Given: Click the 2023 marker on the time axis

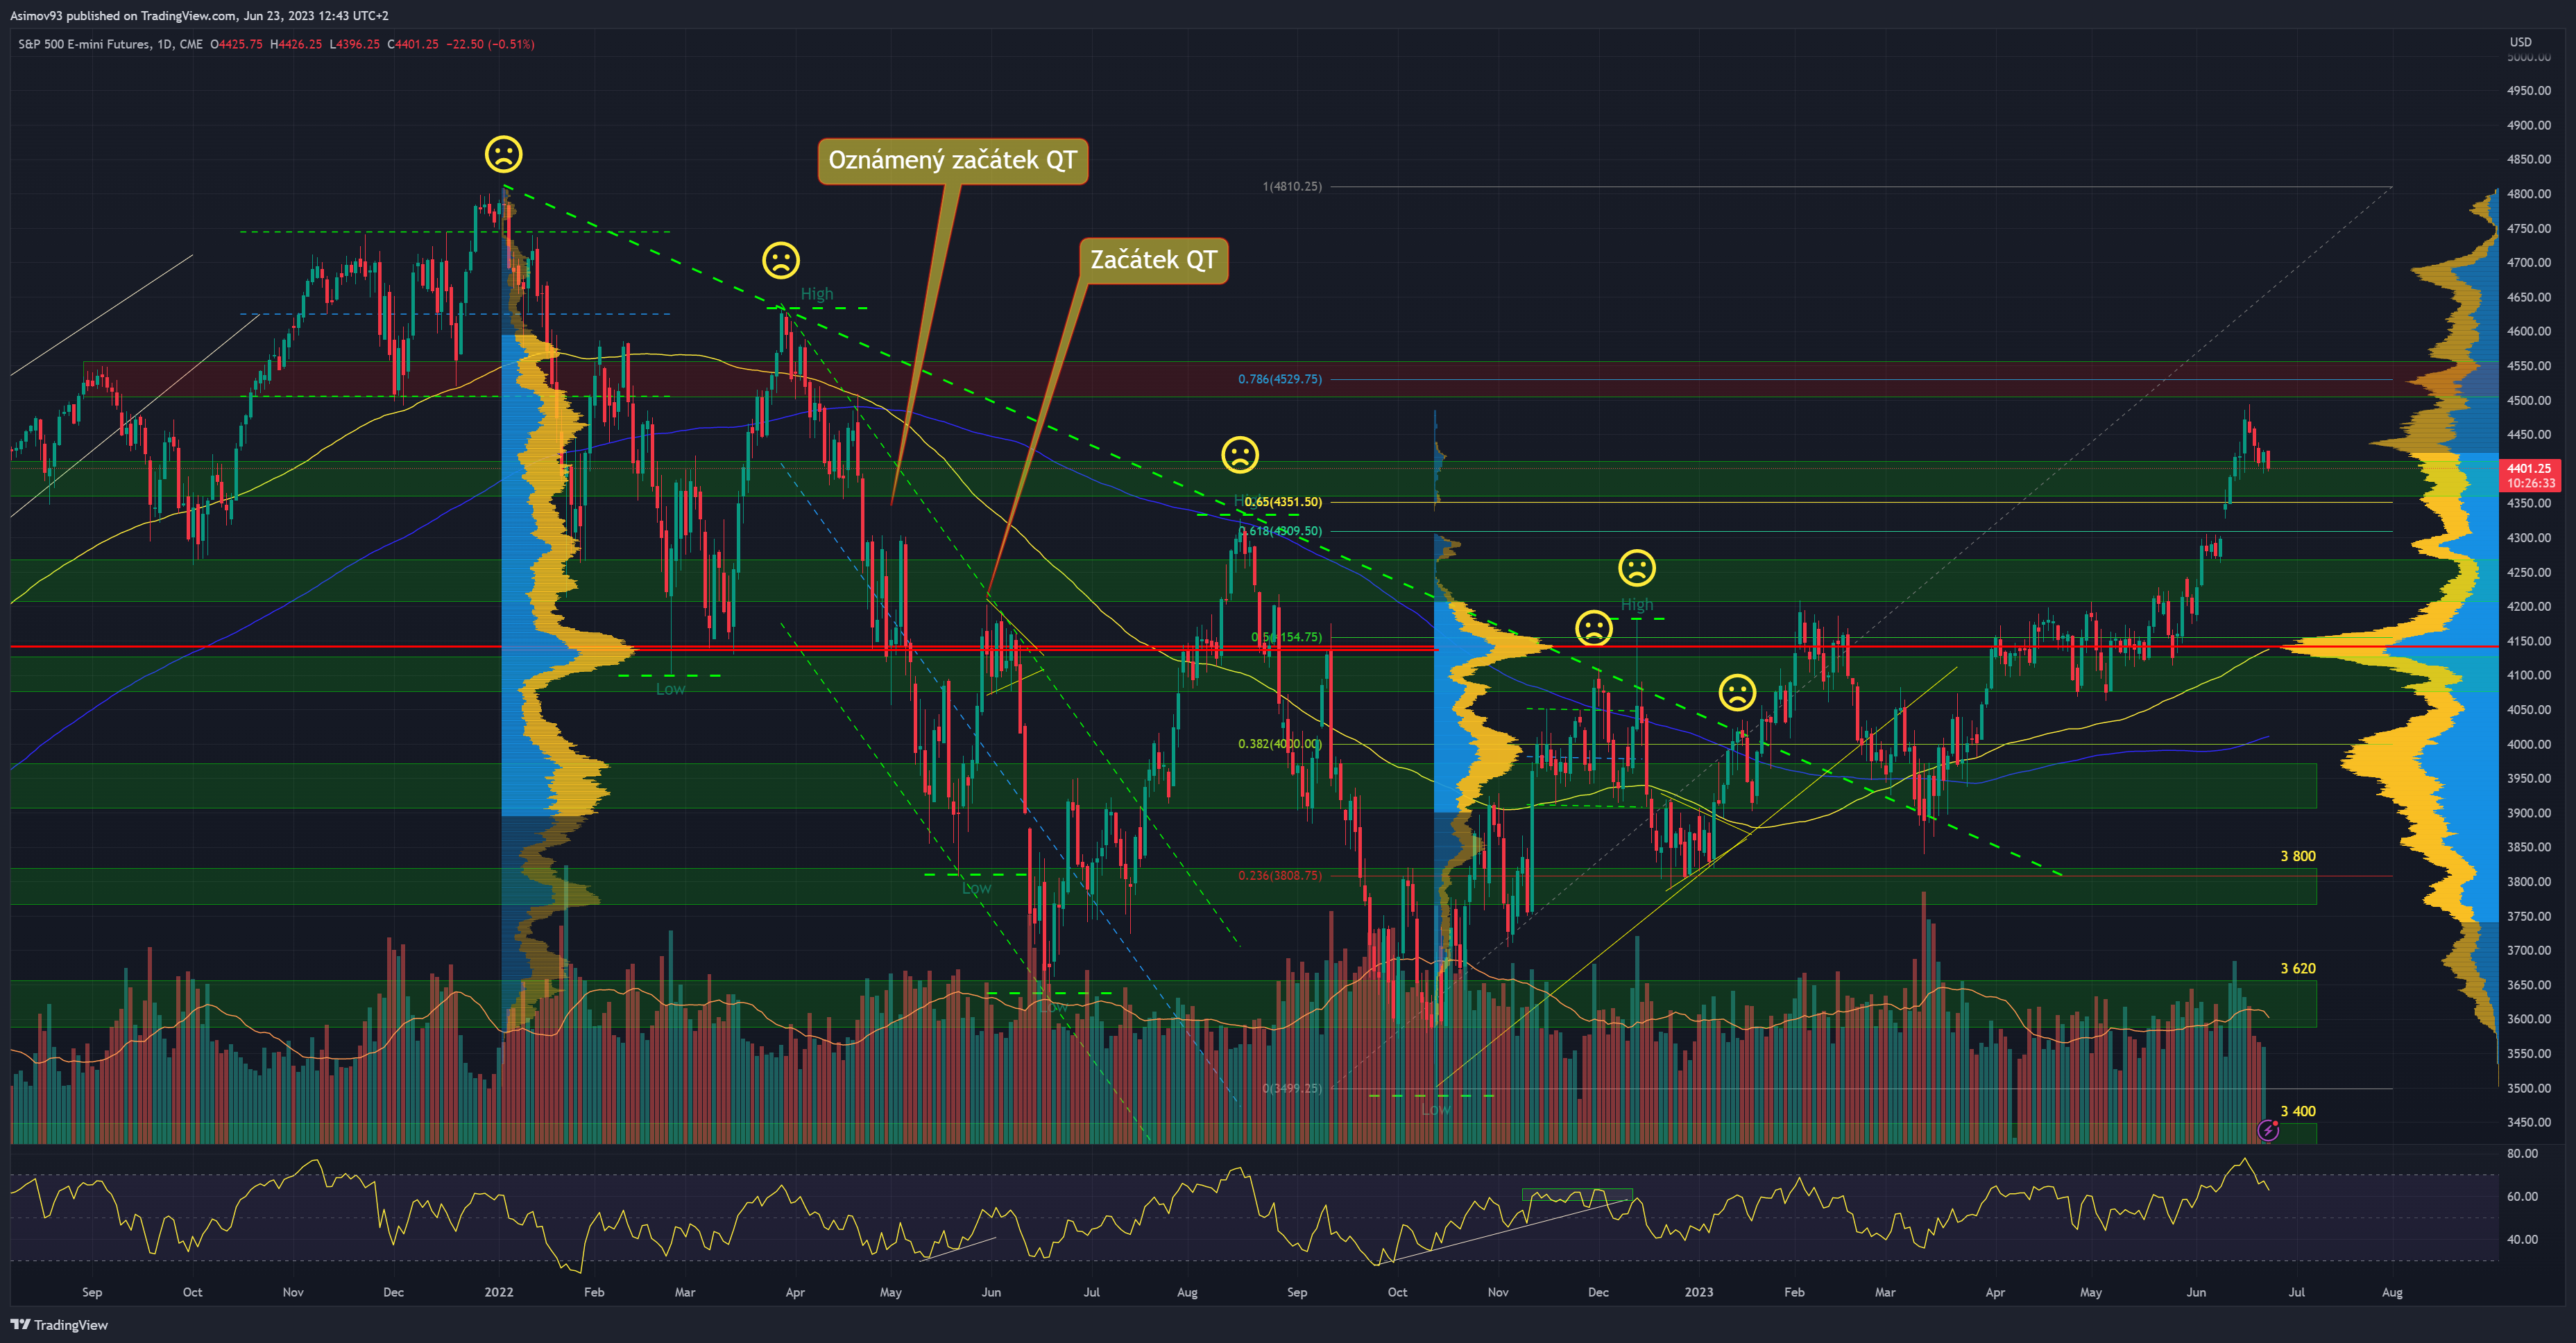Looking at the screenshot, I should (x=1698, y=1292).
